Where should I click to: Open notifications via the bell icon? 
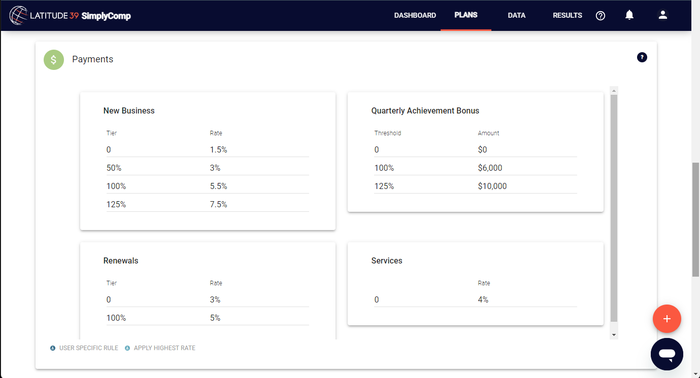629,15
